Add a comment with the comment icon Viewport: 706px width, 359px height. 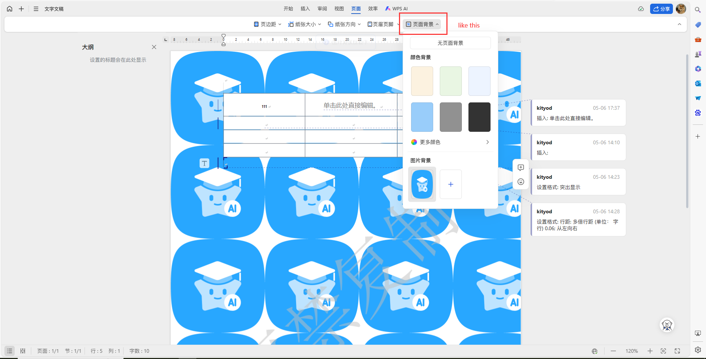521,167
